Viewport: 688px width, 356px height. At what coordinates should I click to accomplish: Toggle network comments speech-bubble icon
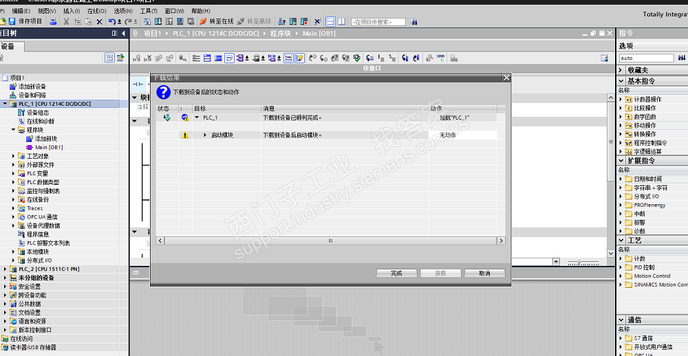[x=229, y=58]
